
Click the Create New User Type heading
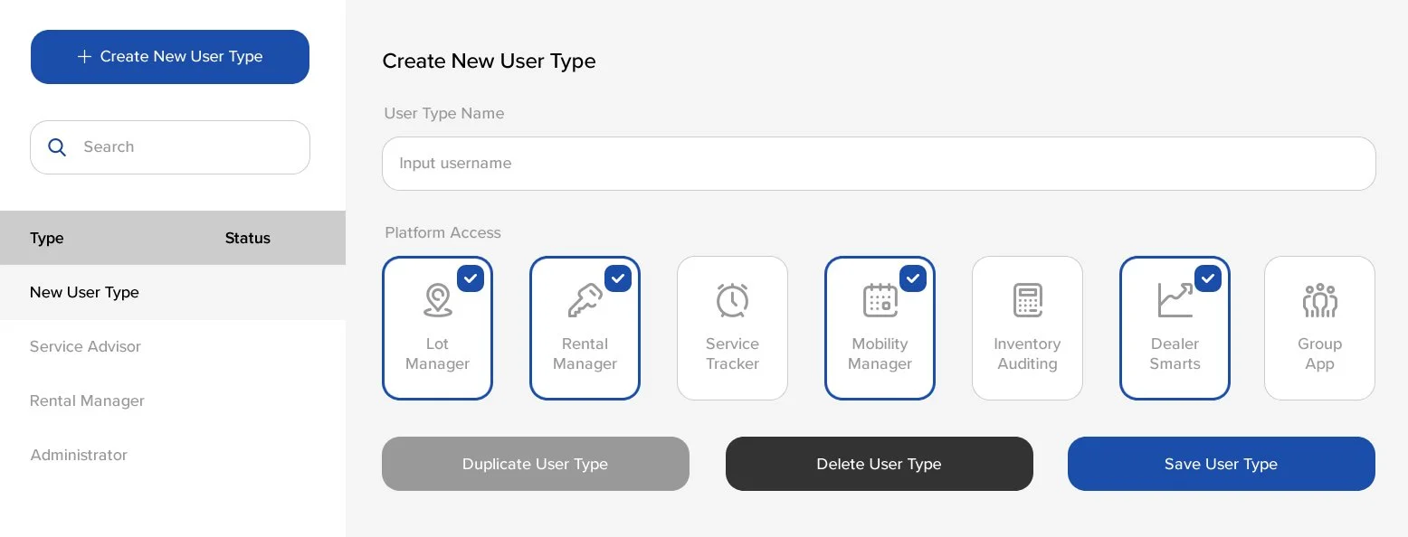coord(489,61)
